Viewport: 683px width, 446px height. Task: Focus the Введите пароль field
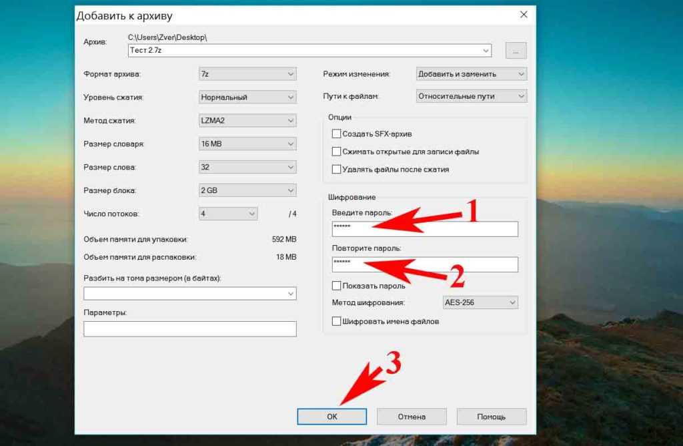(425, 229)
